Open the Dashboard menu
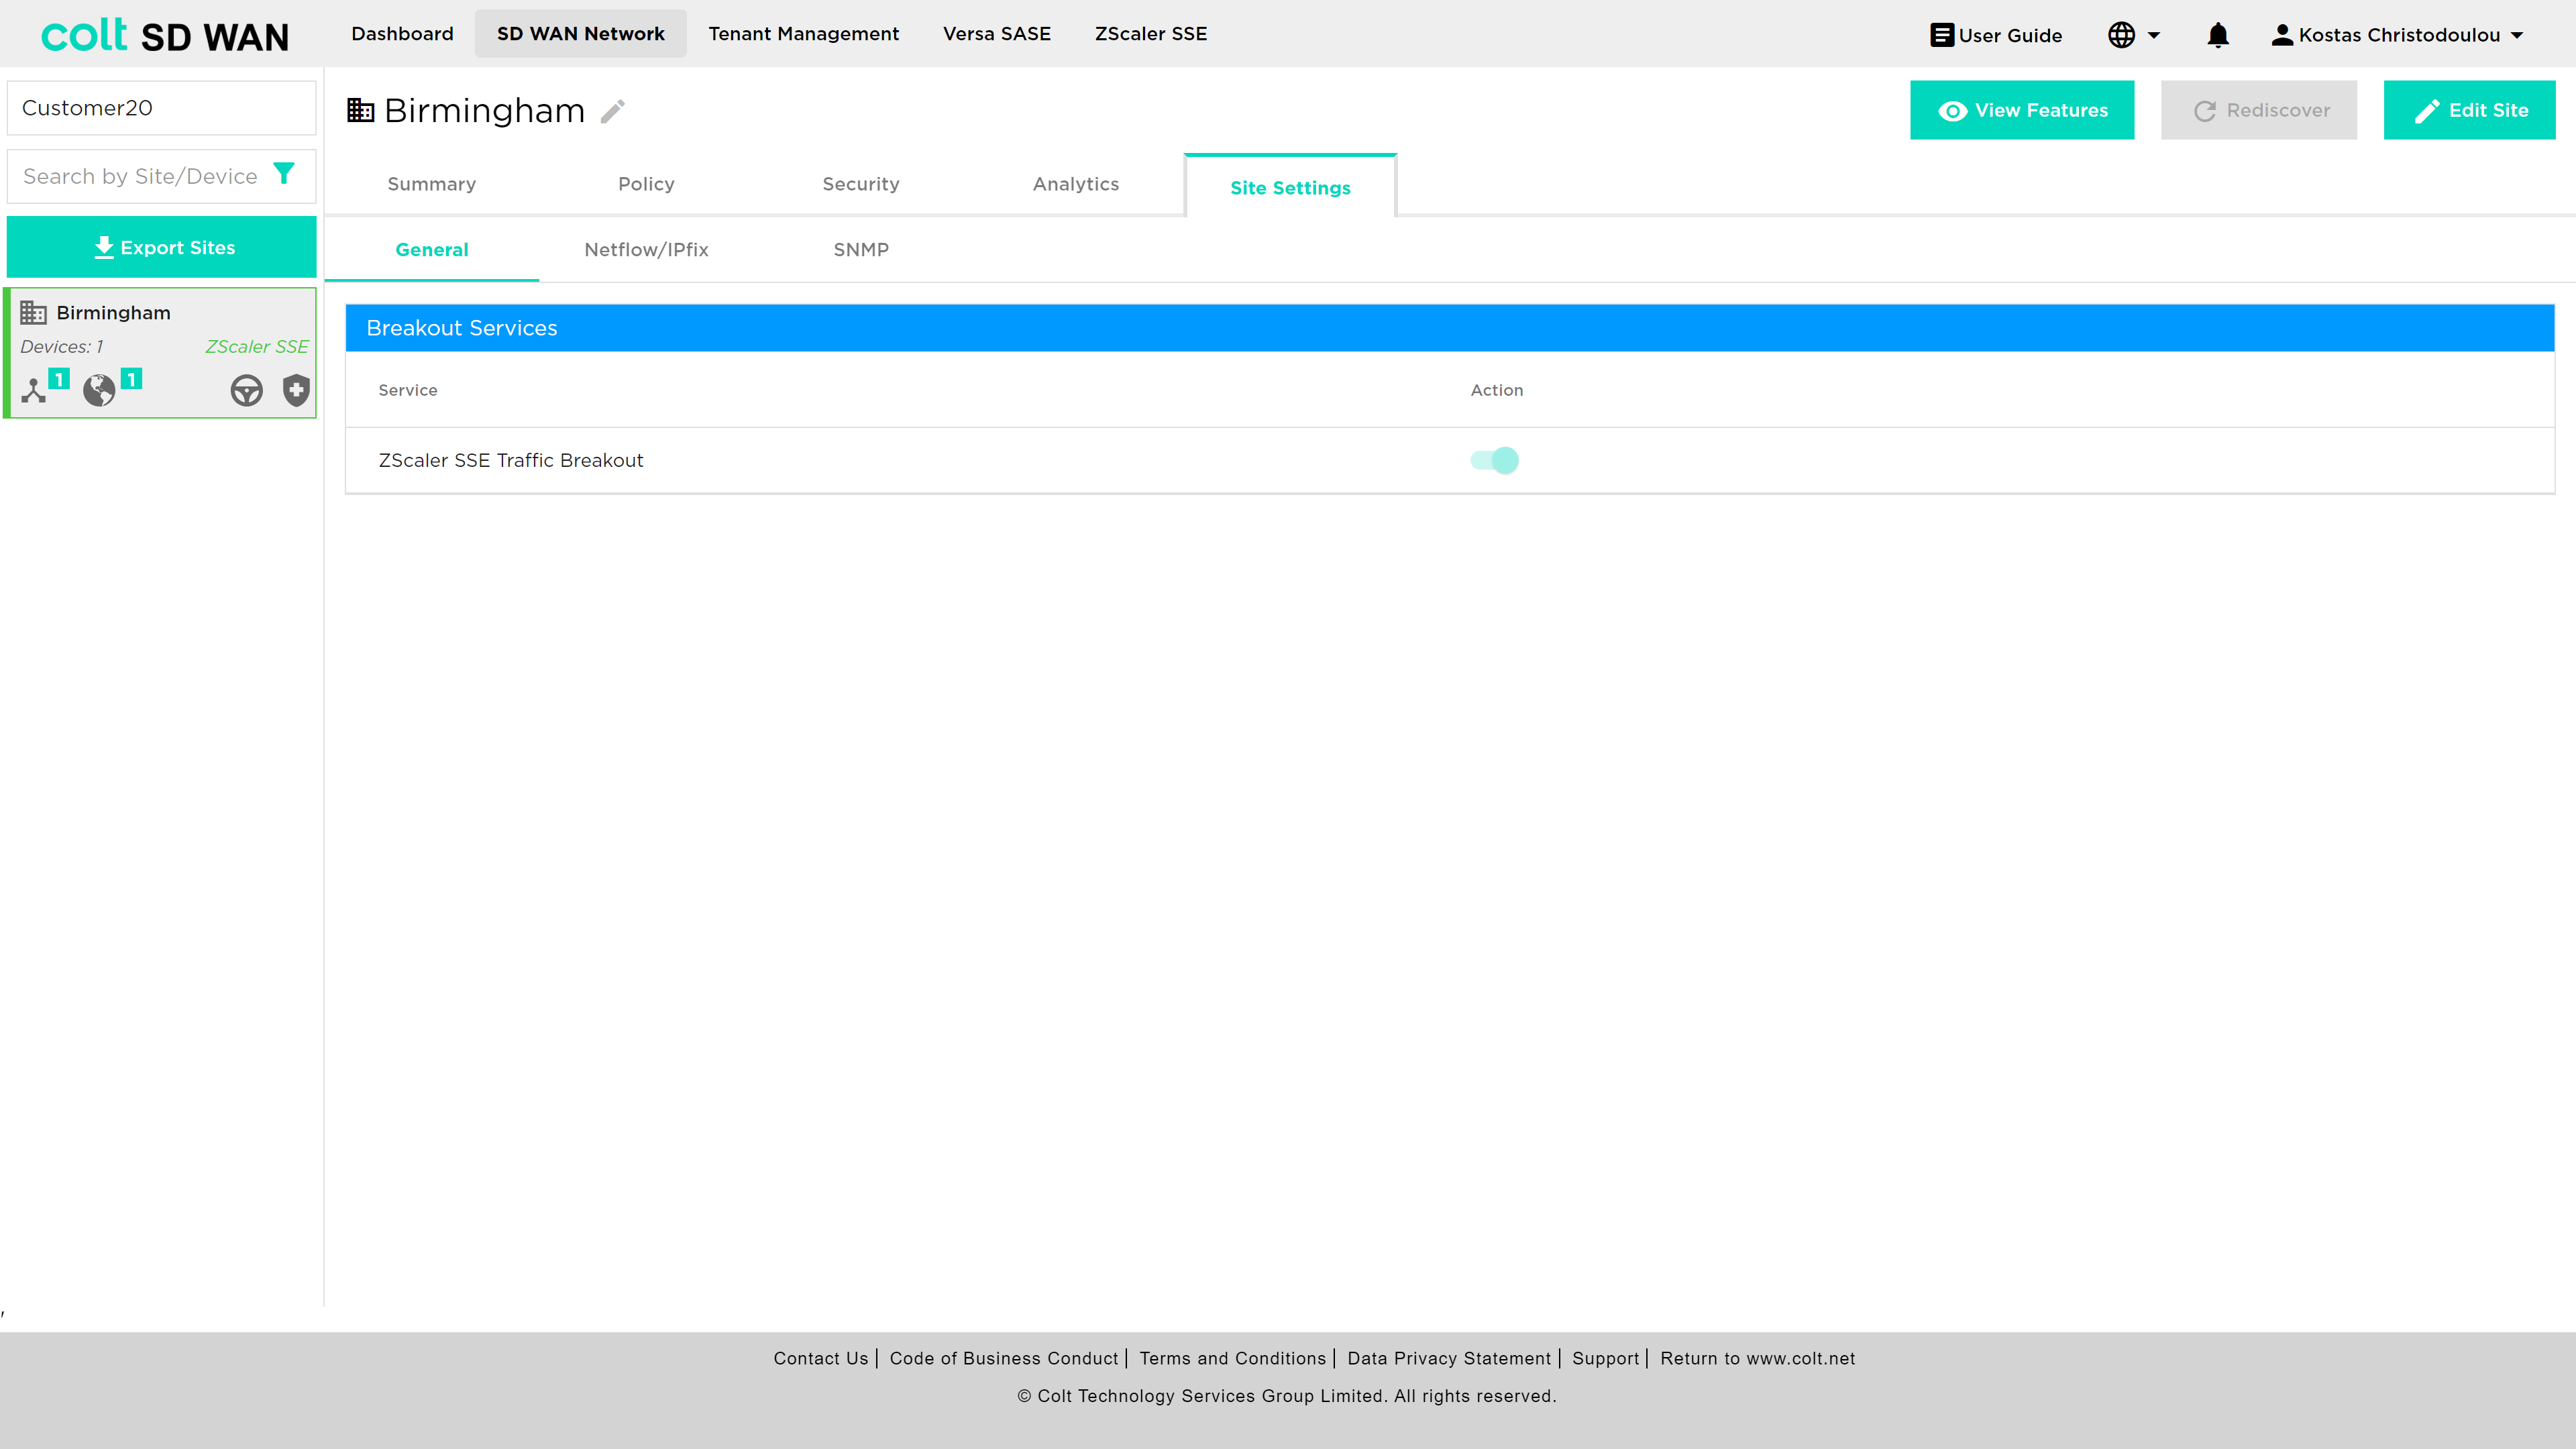Viewport: 2576px width, 1449px height. [x=402, y=34]
